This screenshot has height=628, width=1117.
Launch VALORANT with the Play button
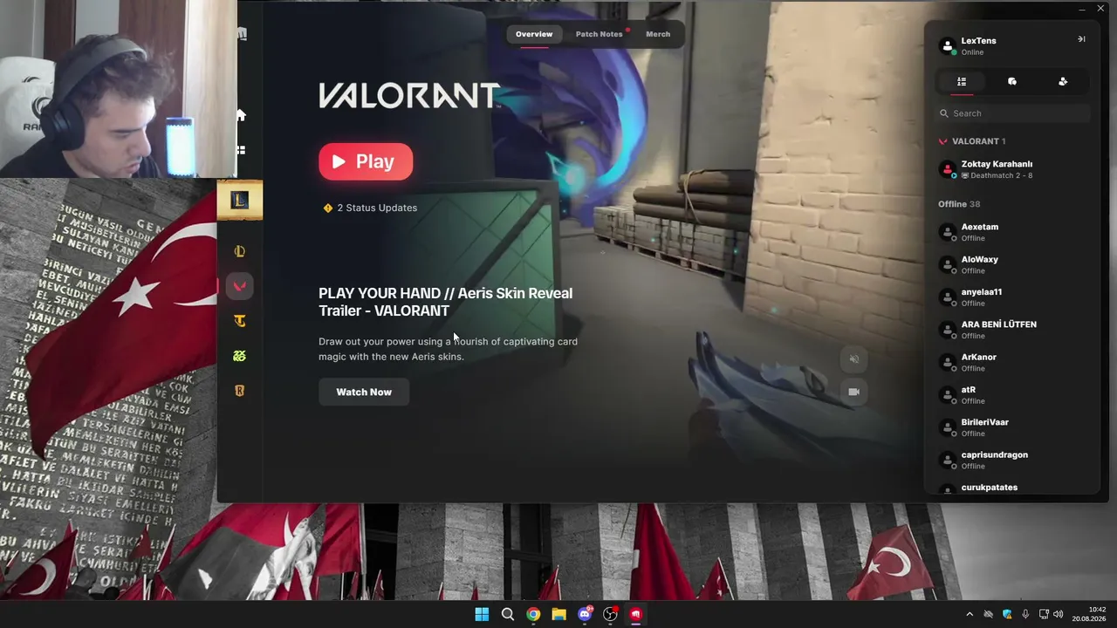(366, 161)
